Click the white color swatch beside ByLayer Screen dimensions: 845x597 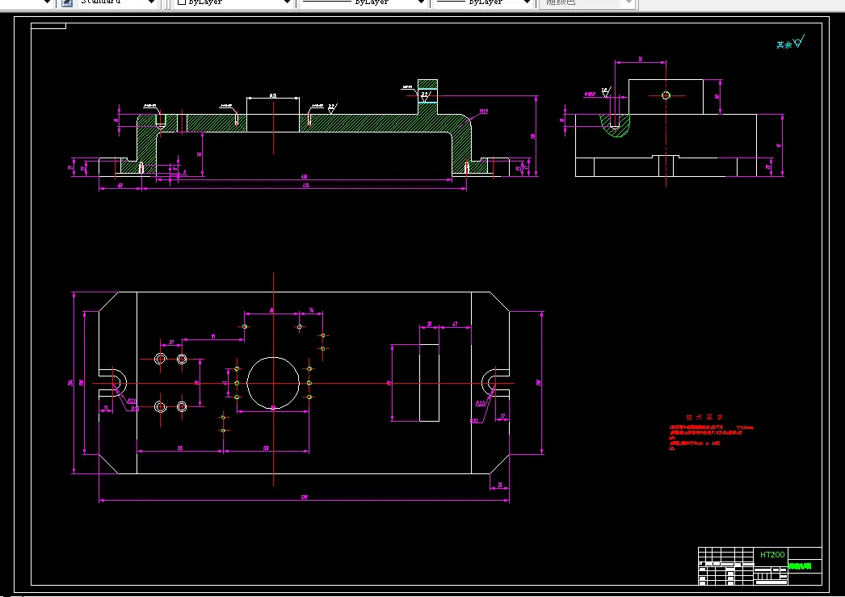click(x=182, y=2)
